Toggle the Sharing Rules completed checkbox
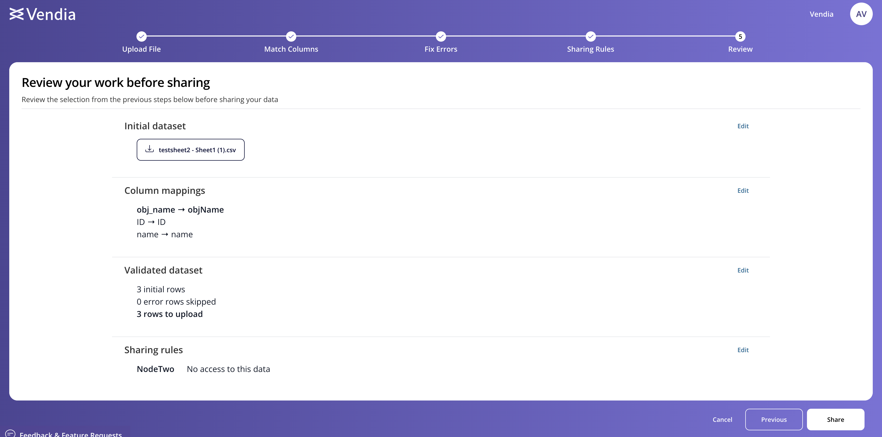The image size is (882, 437). (590, 36)
